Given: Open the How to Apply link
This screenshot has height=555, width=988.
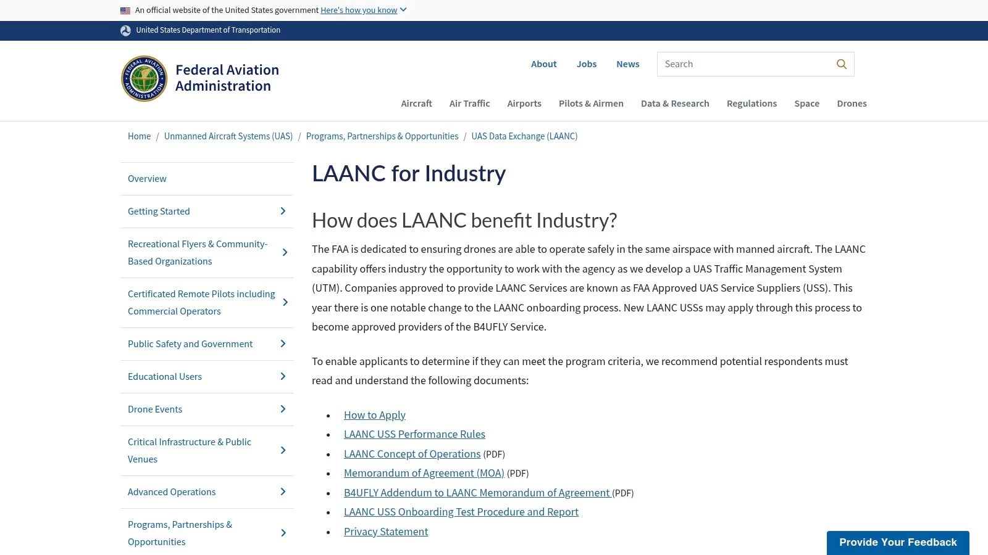Looking at the screenshot, I should (x=375, y=415).
